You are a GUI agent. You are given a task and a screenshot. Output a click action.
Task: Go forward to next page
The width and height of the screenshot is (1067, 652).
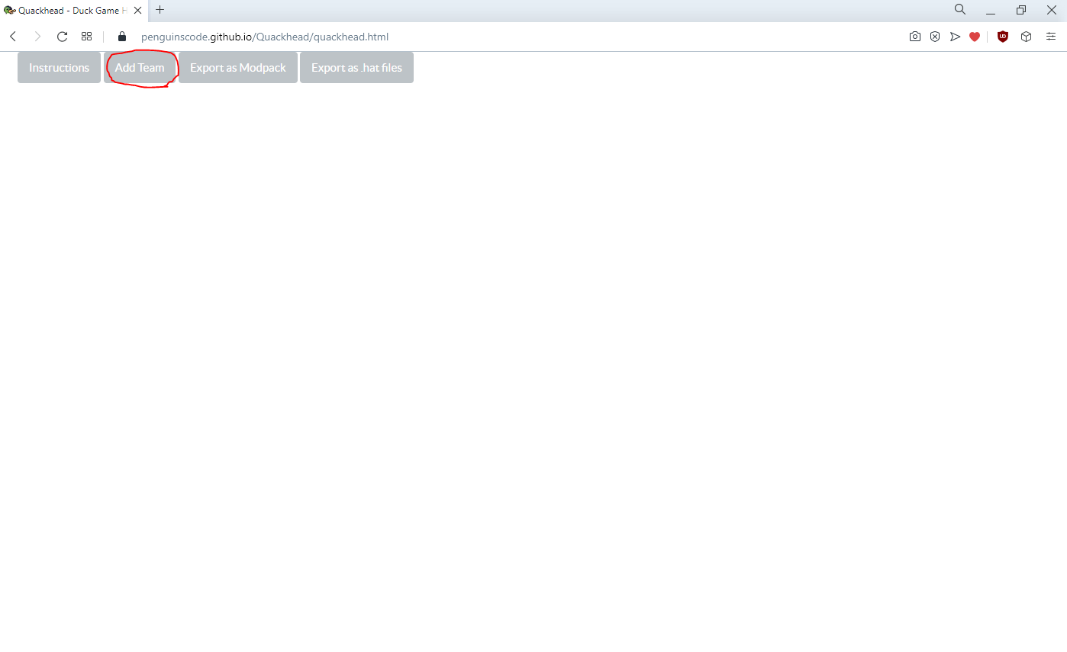(x=37, y=37)
